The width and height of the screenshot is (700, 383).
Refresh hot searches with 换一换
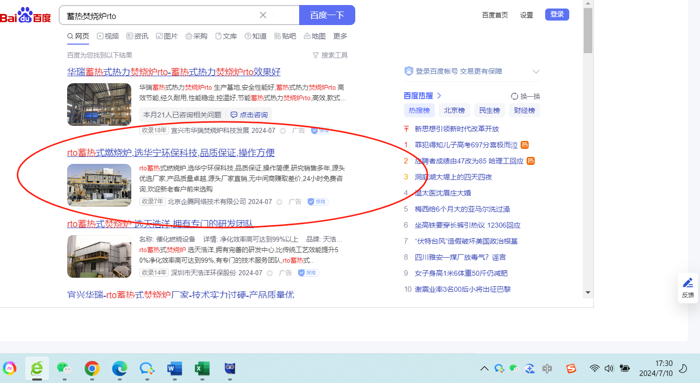(526, 96)
